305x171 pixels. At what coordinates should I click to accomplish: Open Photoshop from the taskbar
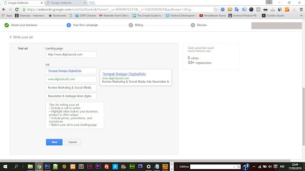(x=47, y=166)
